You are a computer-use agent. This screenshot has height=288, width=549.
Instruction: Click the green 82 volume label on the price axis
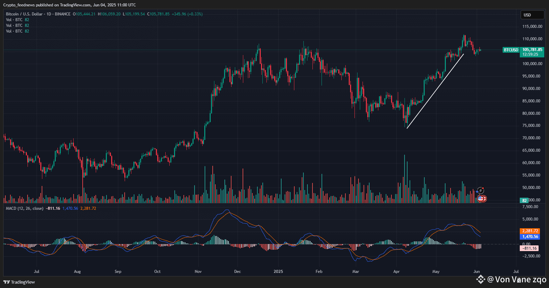pos(524,200)
